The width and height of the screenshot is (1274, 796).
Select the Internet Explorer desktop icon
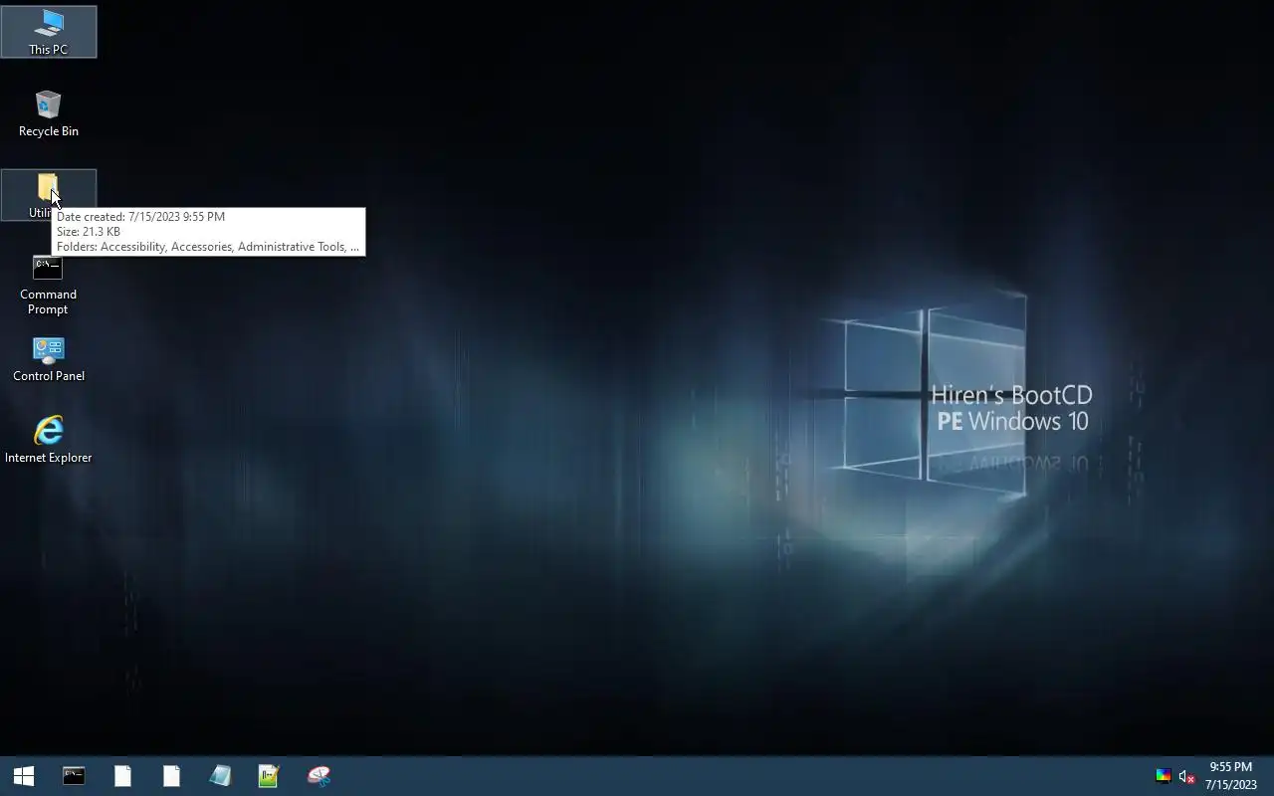[x=48, y=440]
